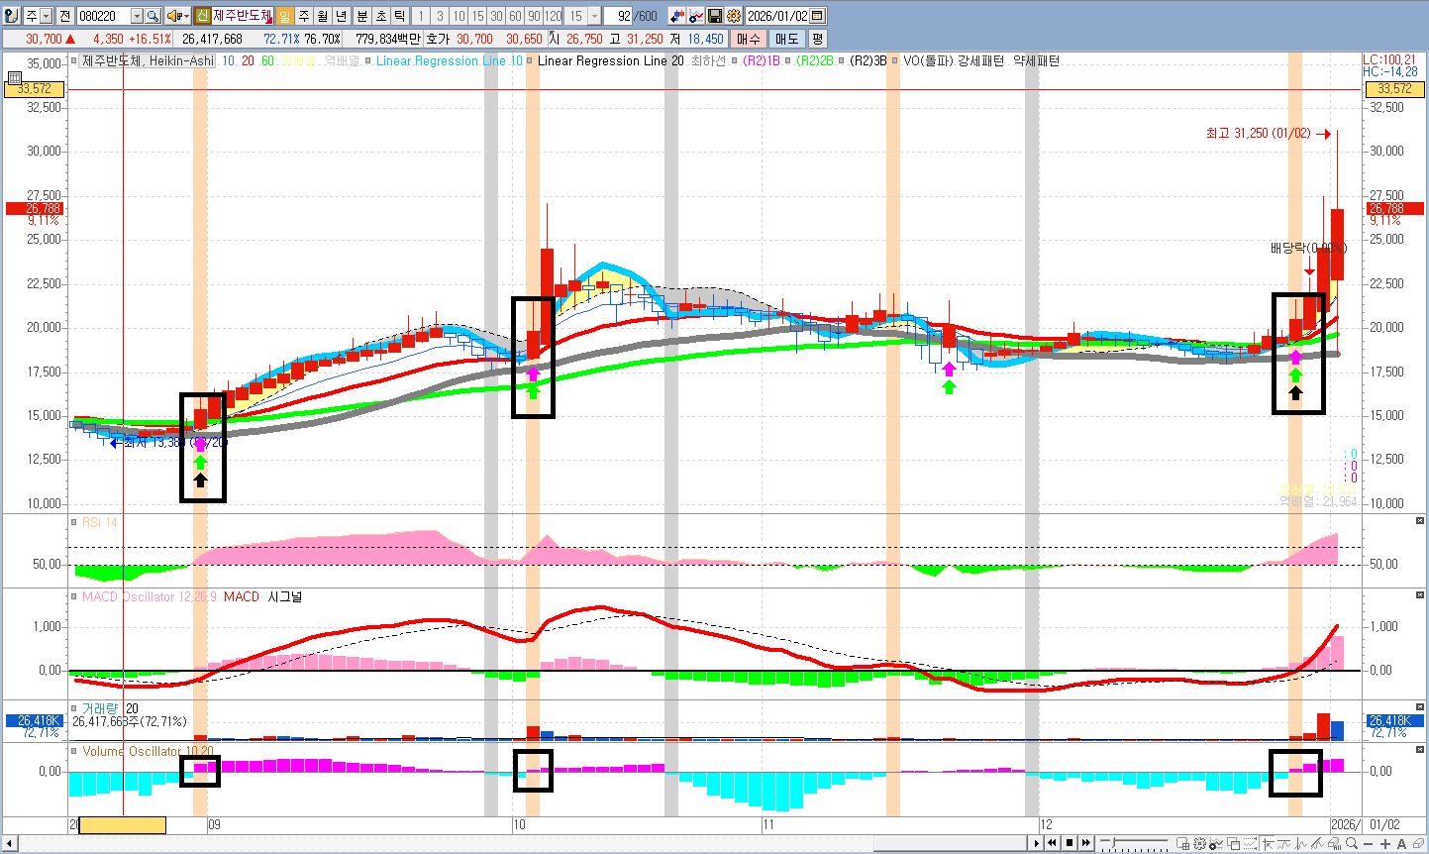Click the zoom magnifier icon in bottom toolbar
The image size is (1429, 854).
pos(1352,843)
